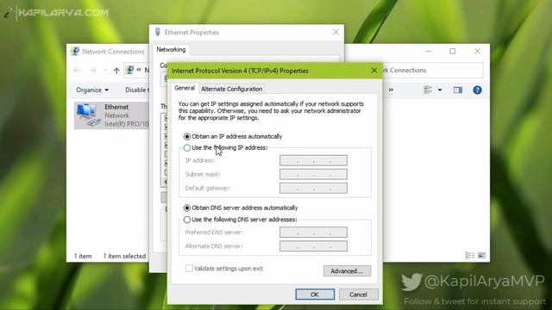Click the Preferred DNS server field

click(x=313, y=232)
